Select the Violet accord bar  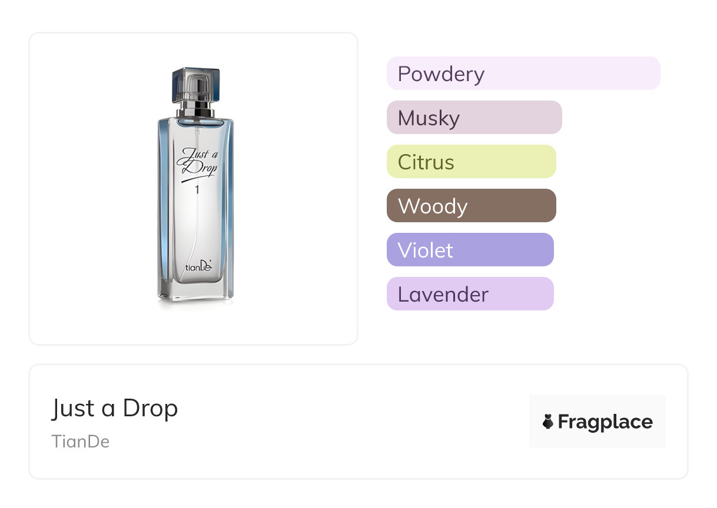coord(470,250)
